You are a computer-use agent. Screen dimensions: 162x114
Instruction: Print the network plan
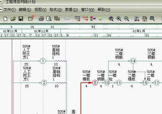tap(41, 19)
